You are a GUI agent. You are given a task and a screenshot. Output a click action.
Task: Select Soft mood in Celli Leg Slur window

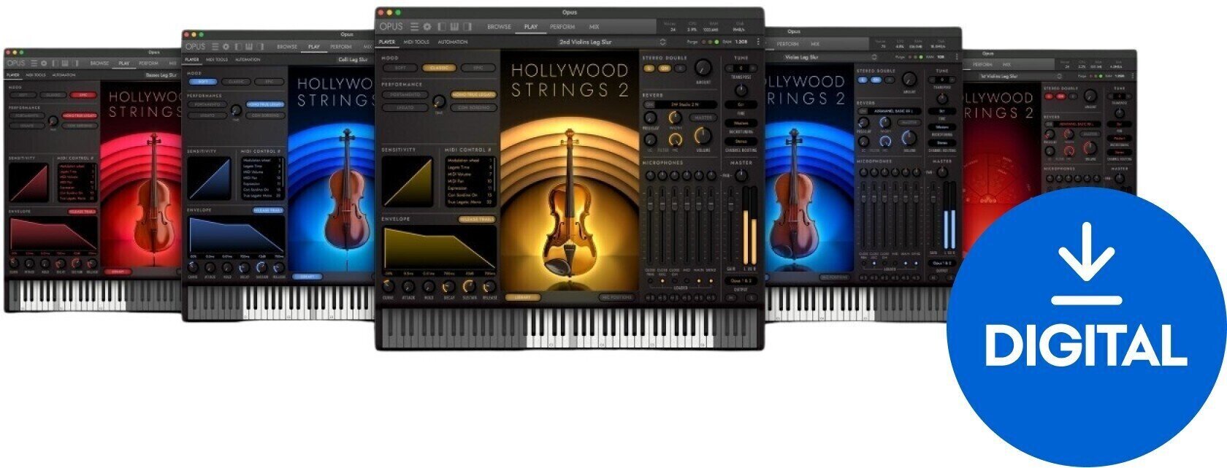point(203,82)
